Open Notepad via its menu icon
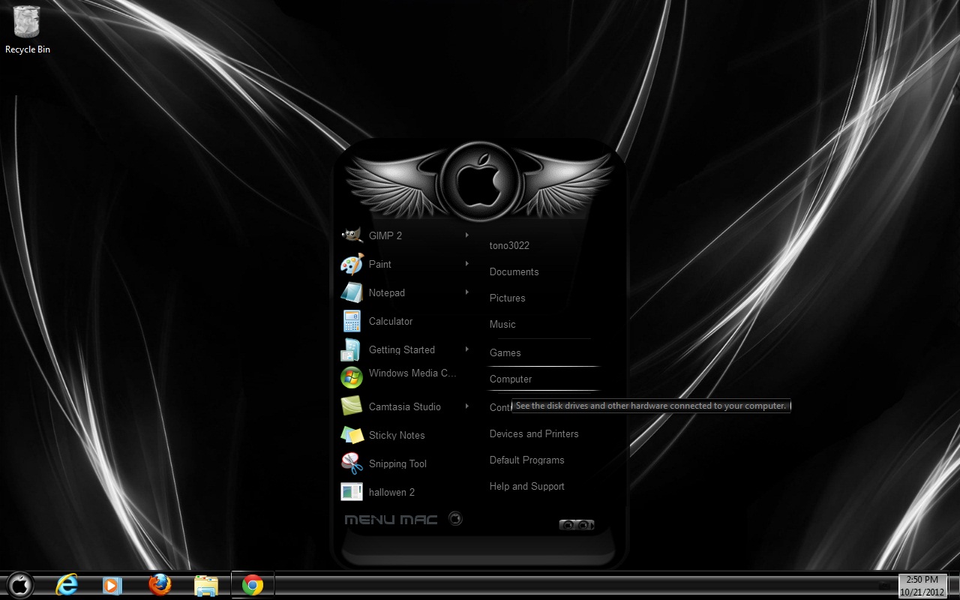The width and height of the screenshot is (960, 600). (x=351, y=292)
